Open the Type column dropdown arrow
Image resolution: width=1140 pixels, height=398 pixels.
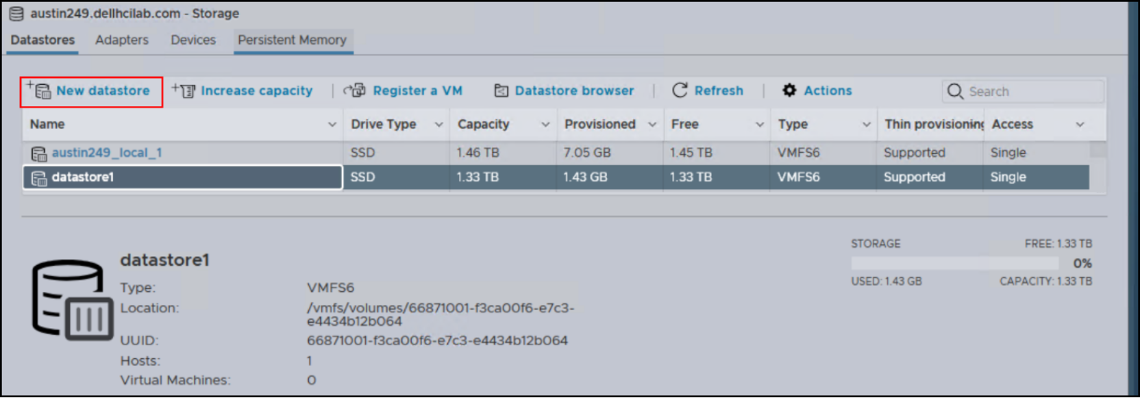pyautogui.click(x=866, y=125)
